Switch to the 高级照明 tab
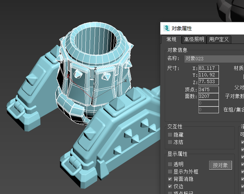The image size is (244, 194). [x=194, y=39]
